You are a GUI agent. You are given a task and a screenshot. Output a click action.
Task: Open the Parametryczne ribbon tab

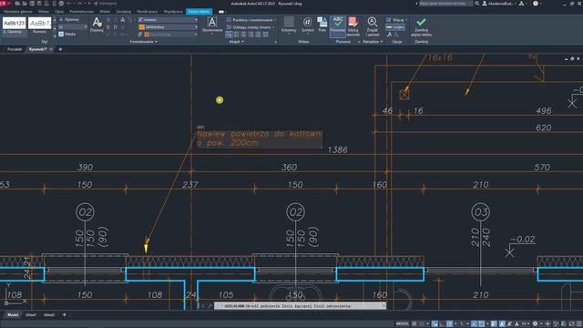(x=81, y=12)
